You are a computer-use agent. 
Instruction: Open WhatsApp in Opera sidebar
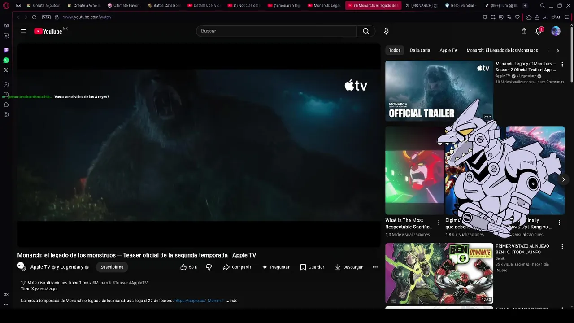click(x=6, y=60)
